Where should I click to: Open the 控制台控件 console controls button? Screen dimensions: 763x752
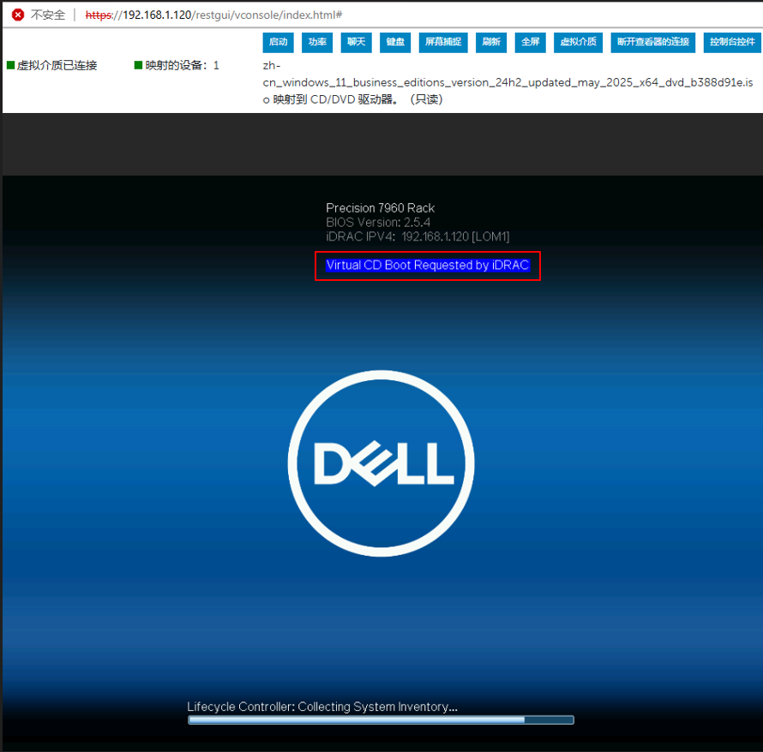(x=731, y=42)
